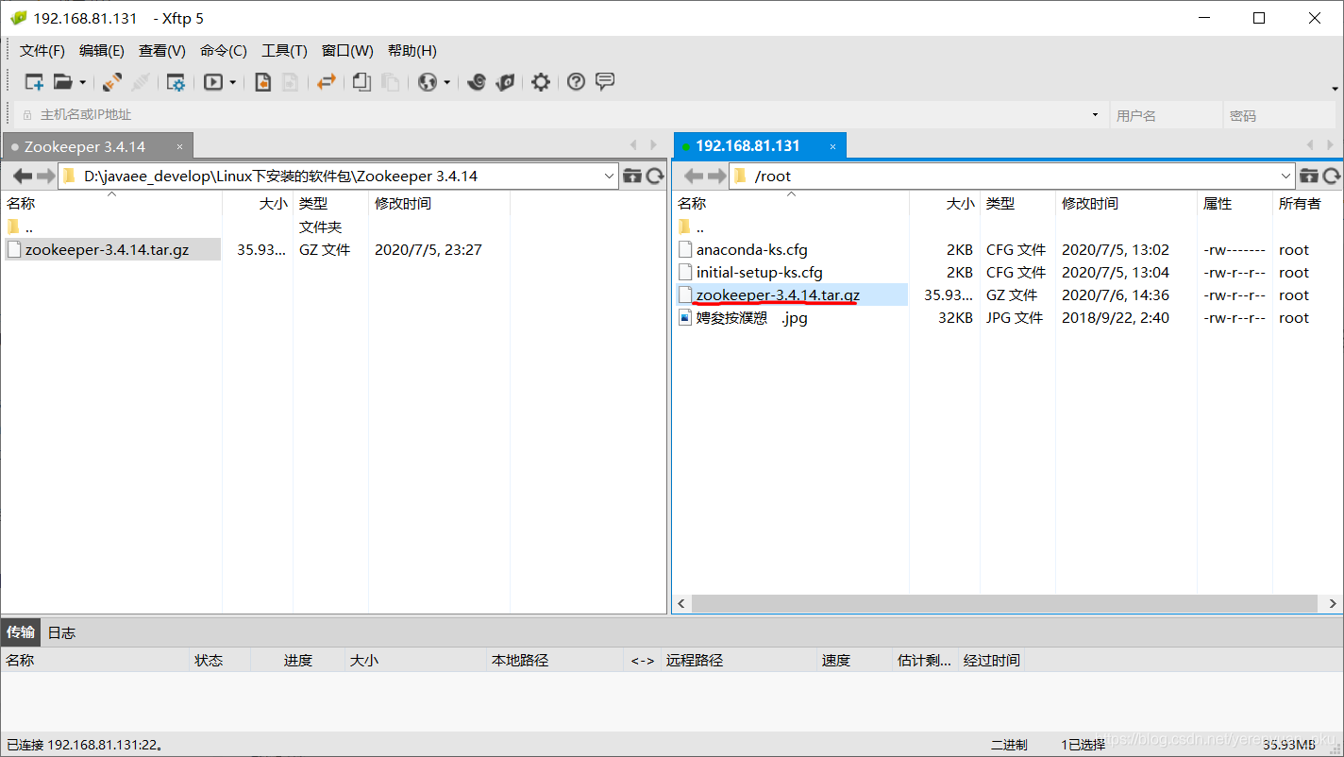The image size is (1344, 757).
Task: Sort the remote pane by 属性 column
Action: tap(1218, 203)
